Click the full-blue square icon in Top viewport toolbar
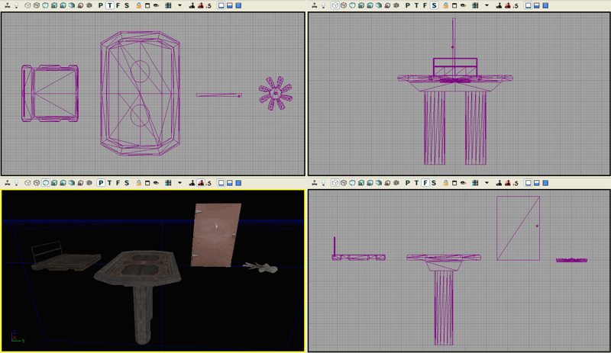 coord(238,5)
